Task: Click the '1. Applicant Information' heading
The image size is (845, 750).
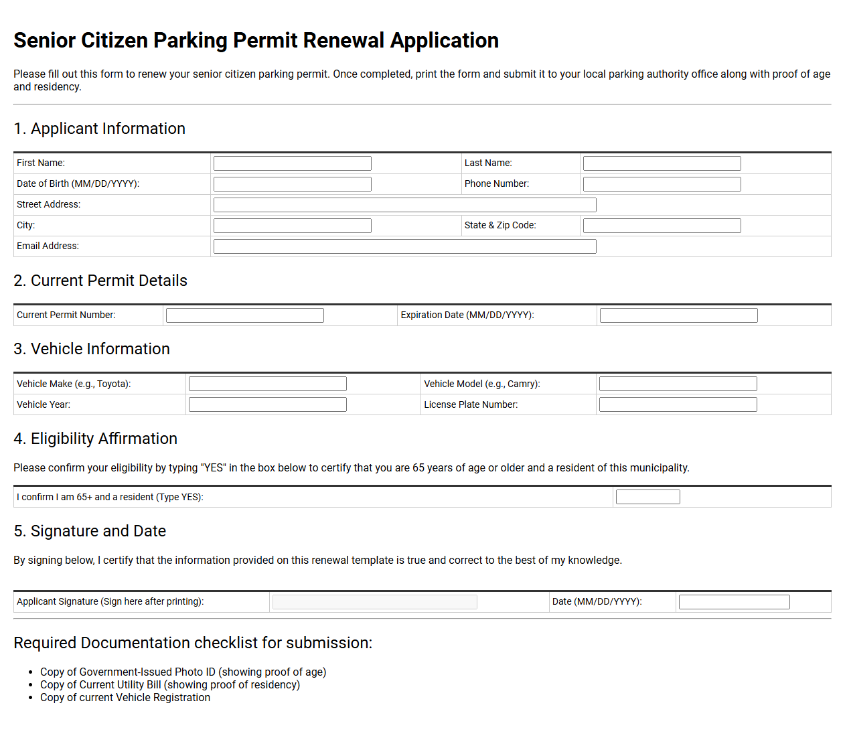Action: pos(99,129)
